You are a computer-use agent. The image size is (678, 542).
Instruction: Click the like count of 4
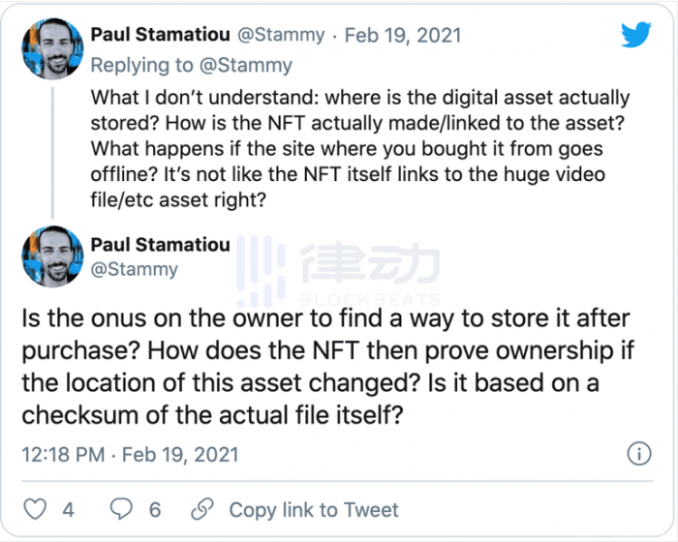[x=68, y=510]
